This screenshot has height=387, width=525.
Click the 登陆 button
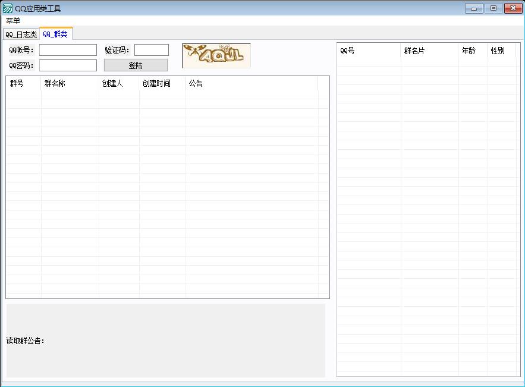coord(136,65)
